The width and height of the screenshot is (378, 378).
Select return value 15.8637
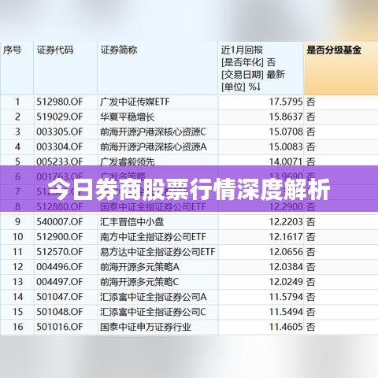286,117
